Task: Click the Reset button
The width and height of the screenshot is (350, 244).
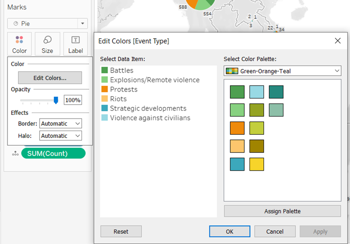Action: coord(121,231)
